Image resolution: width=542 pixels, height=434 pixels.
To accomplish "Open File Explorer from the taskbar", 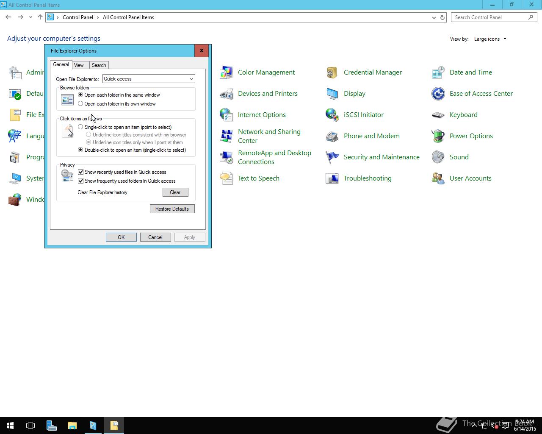I will (x=72, y=426).
